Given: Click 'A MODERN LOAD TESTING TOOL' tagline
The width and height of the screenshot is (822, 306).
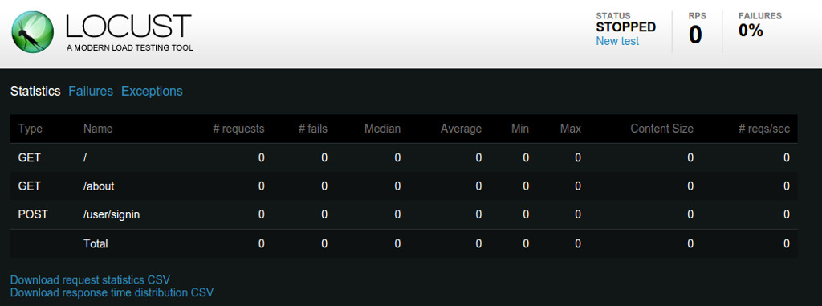Looking at the screenshot, I should (x=130, y=47).
